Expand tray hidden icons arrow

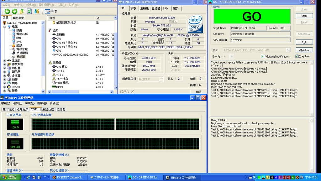point(255,178)
